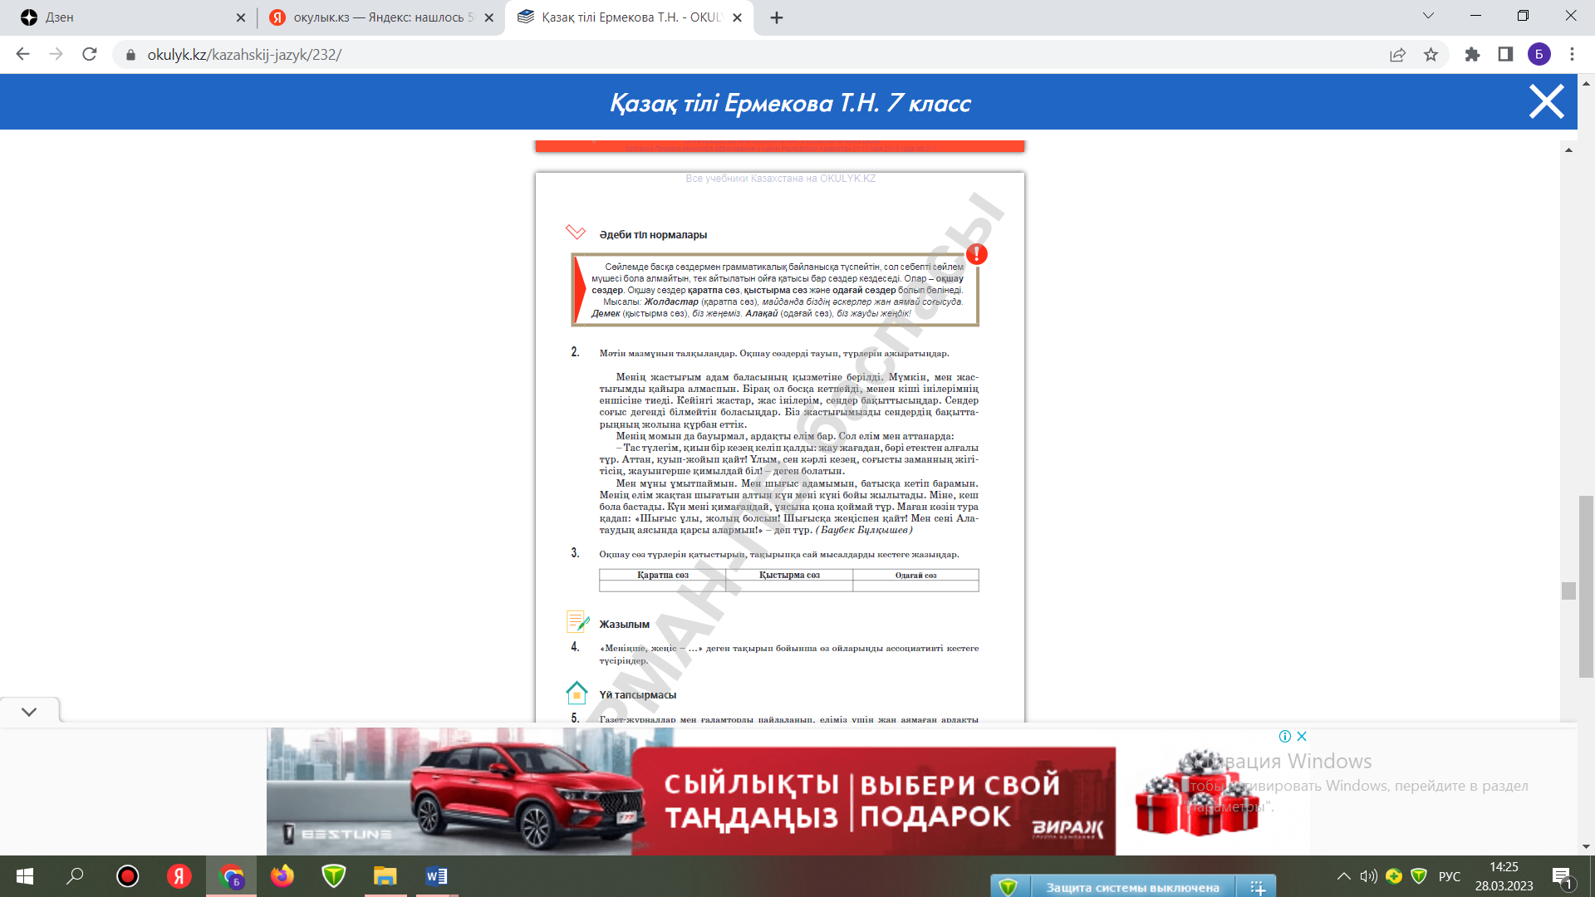Open Firefox from the taskbar
The height and width of the screenshot is (897, 1595).
(x=282, y=876)
